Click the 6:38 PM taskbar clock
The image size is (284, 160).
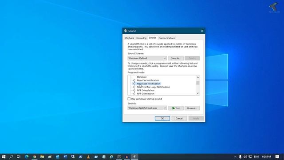[x=266, y=157]
